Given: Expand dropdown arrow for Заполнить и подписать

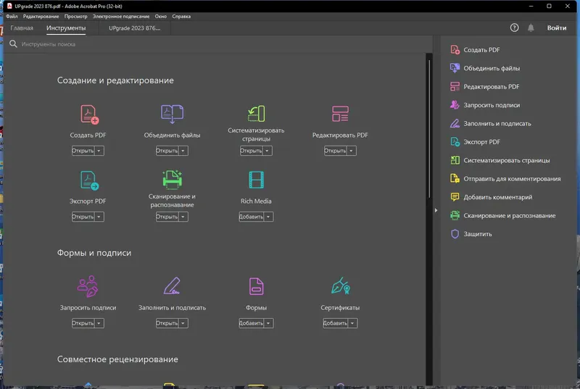Looking at the screenshot, I should (x=183, y=323).
